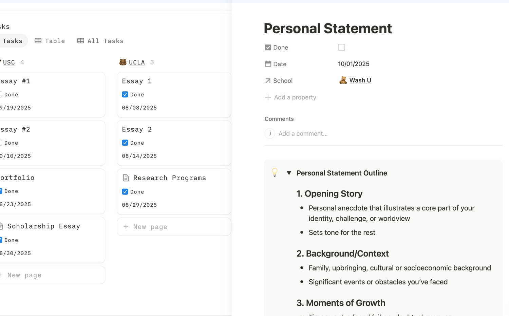Switch to the All Tasks view tab
This screenshot has height=316, width=509.
coord(100,41)
